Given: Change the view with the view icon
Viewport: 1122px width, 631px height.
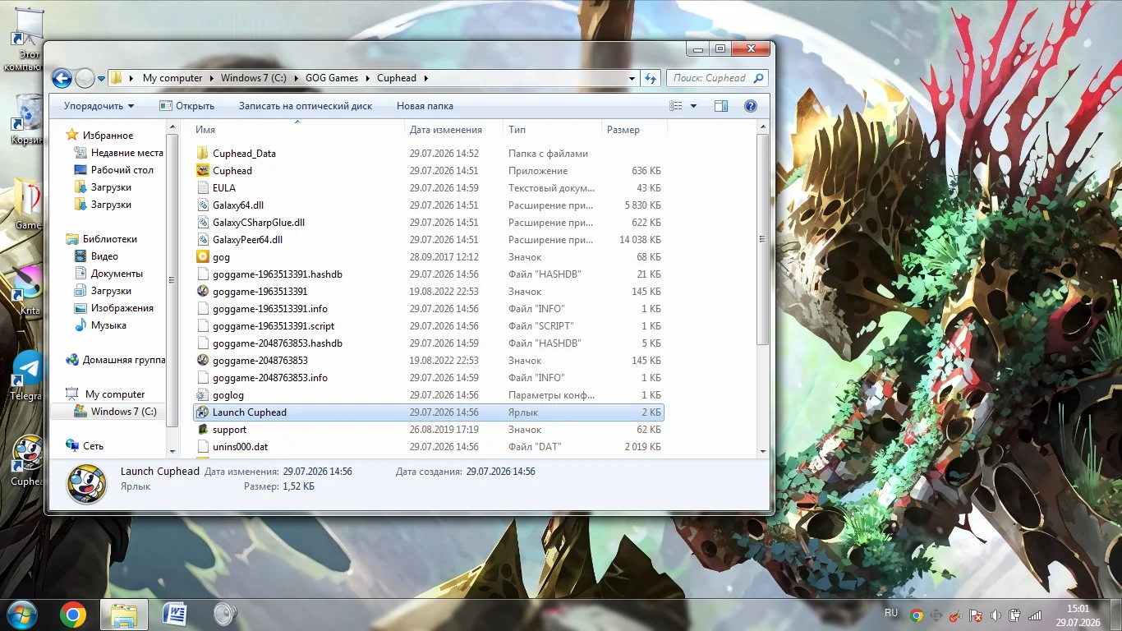Looking at the screenshot, I should 676,106.
